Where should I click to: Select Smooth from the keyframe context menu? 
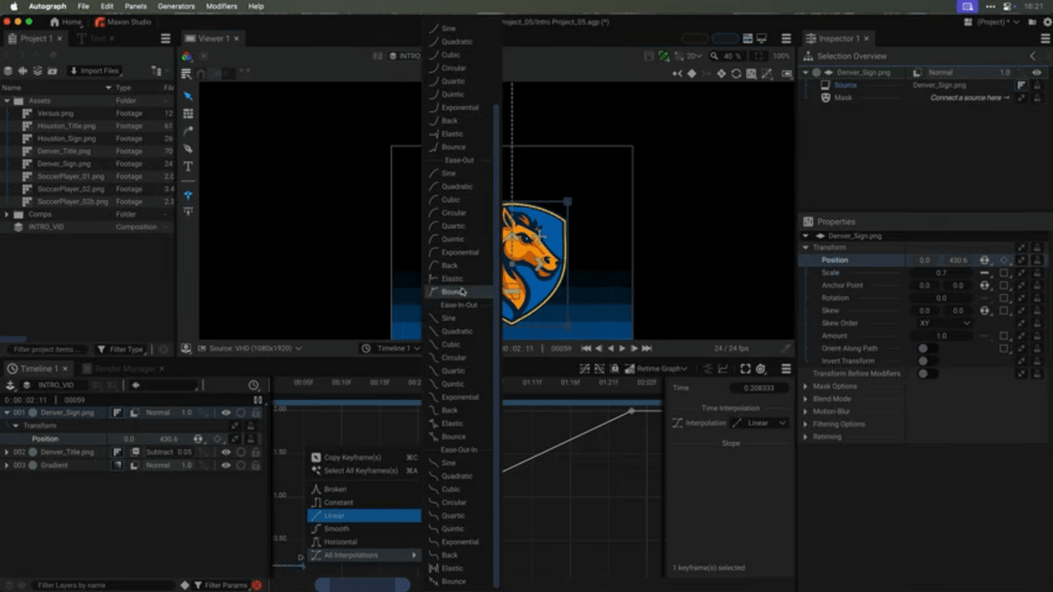click(336, 529)
